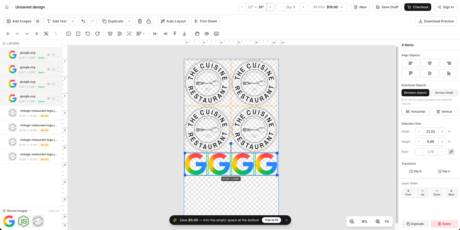Toggle lock with toolbar padlock icon

[x=149, y=21]
